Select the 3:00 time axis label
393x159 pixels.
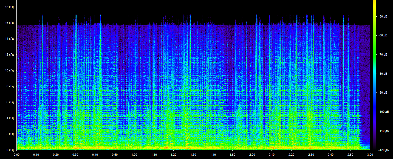click(x=370, y=155)
